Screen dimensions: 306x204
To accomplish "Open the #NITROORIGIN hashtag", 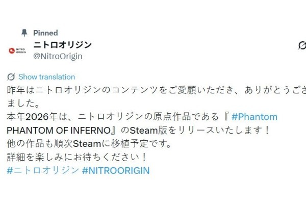I will point(116,170).
